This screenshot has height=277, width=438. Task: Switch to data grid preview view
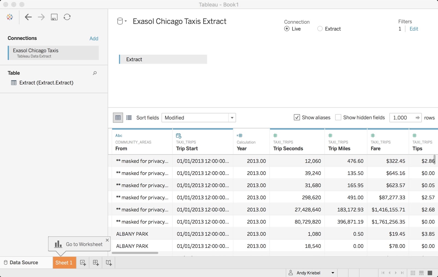coord(118,118)
